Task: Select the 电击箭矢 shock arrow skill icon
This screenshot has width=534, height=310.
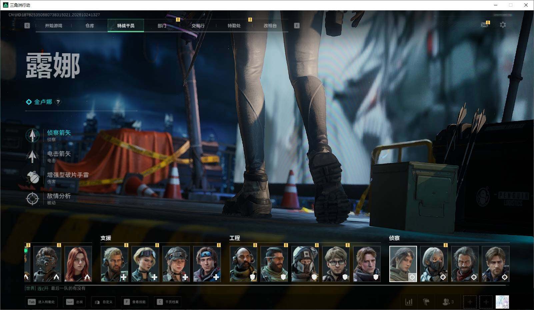Action: 32,156
